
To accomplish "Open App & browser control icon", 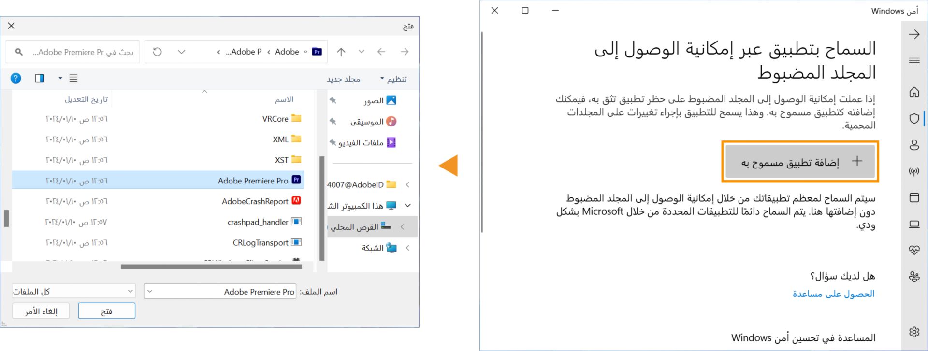I will (914, 197).
